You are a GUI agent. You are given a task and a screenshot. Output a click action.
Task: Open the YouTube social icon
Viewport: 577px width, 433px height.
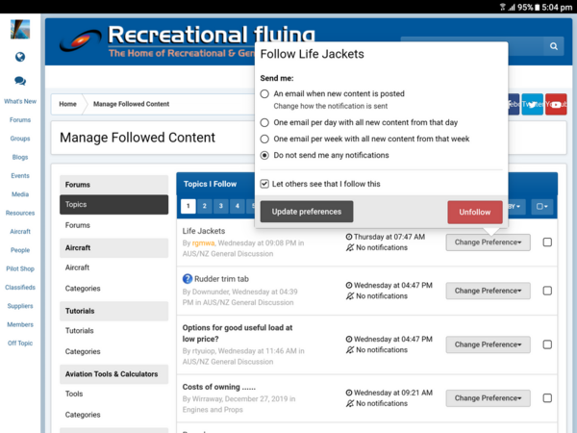pyautogui.click(x=556, y=104)
